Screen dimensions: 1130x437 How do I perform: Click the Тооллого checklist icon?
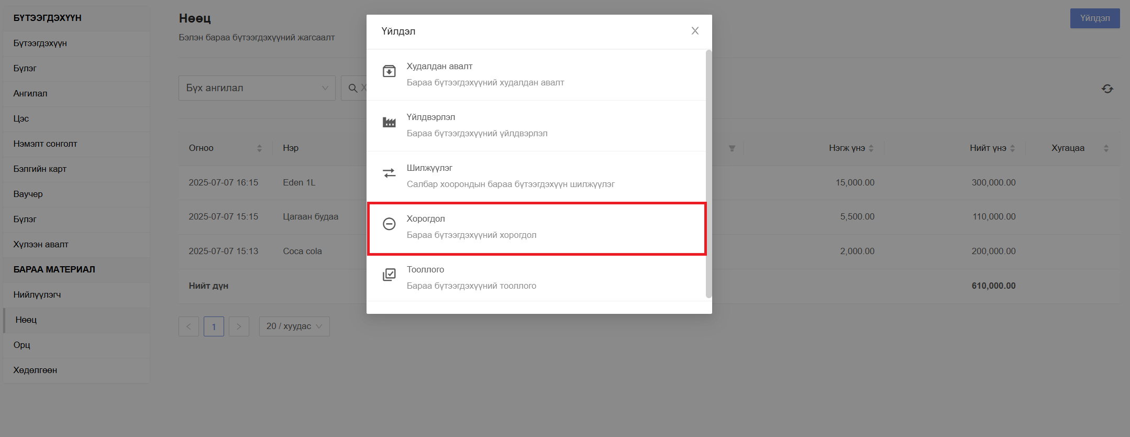(x=389, y=275)
